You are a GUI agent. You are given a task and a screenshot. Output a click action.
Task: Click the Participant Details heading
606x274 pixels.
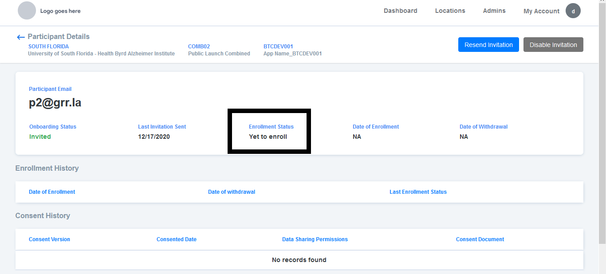[59, 37]
